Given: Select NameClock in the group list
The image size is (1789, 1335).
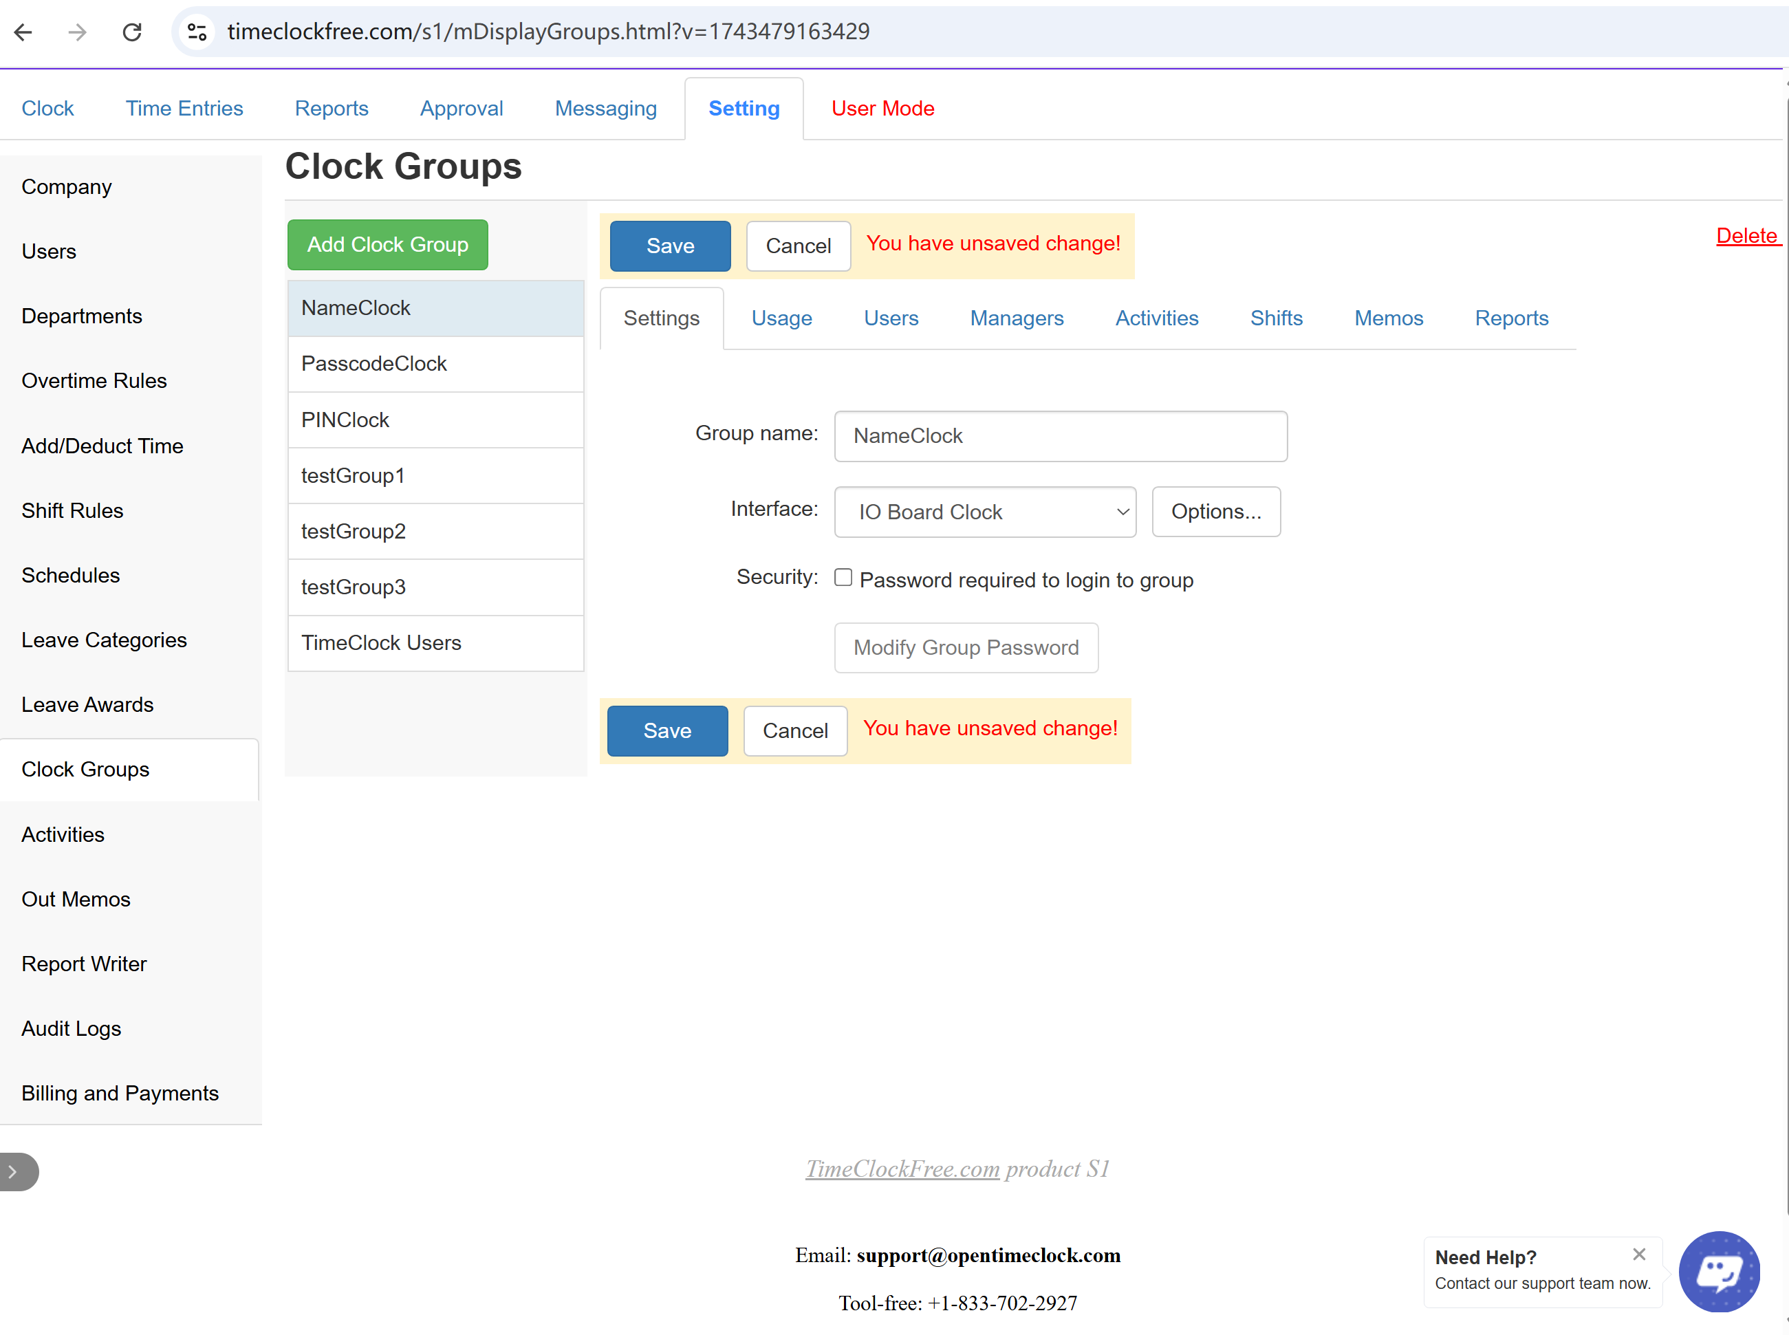Looking at the screenshot, I should point(435,308).
